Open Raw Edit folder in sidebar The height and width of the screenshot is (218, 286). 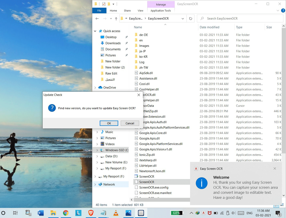coord(111,74)
